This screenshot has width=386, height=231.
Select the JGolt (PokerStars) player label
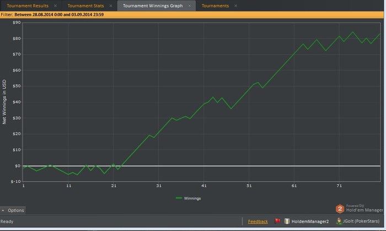click(x=361, y=221)
